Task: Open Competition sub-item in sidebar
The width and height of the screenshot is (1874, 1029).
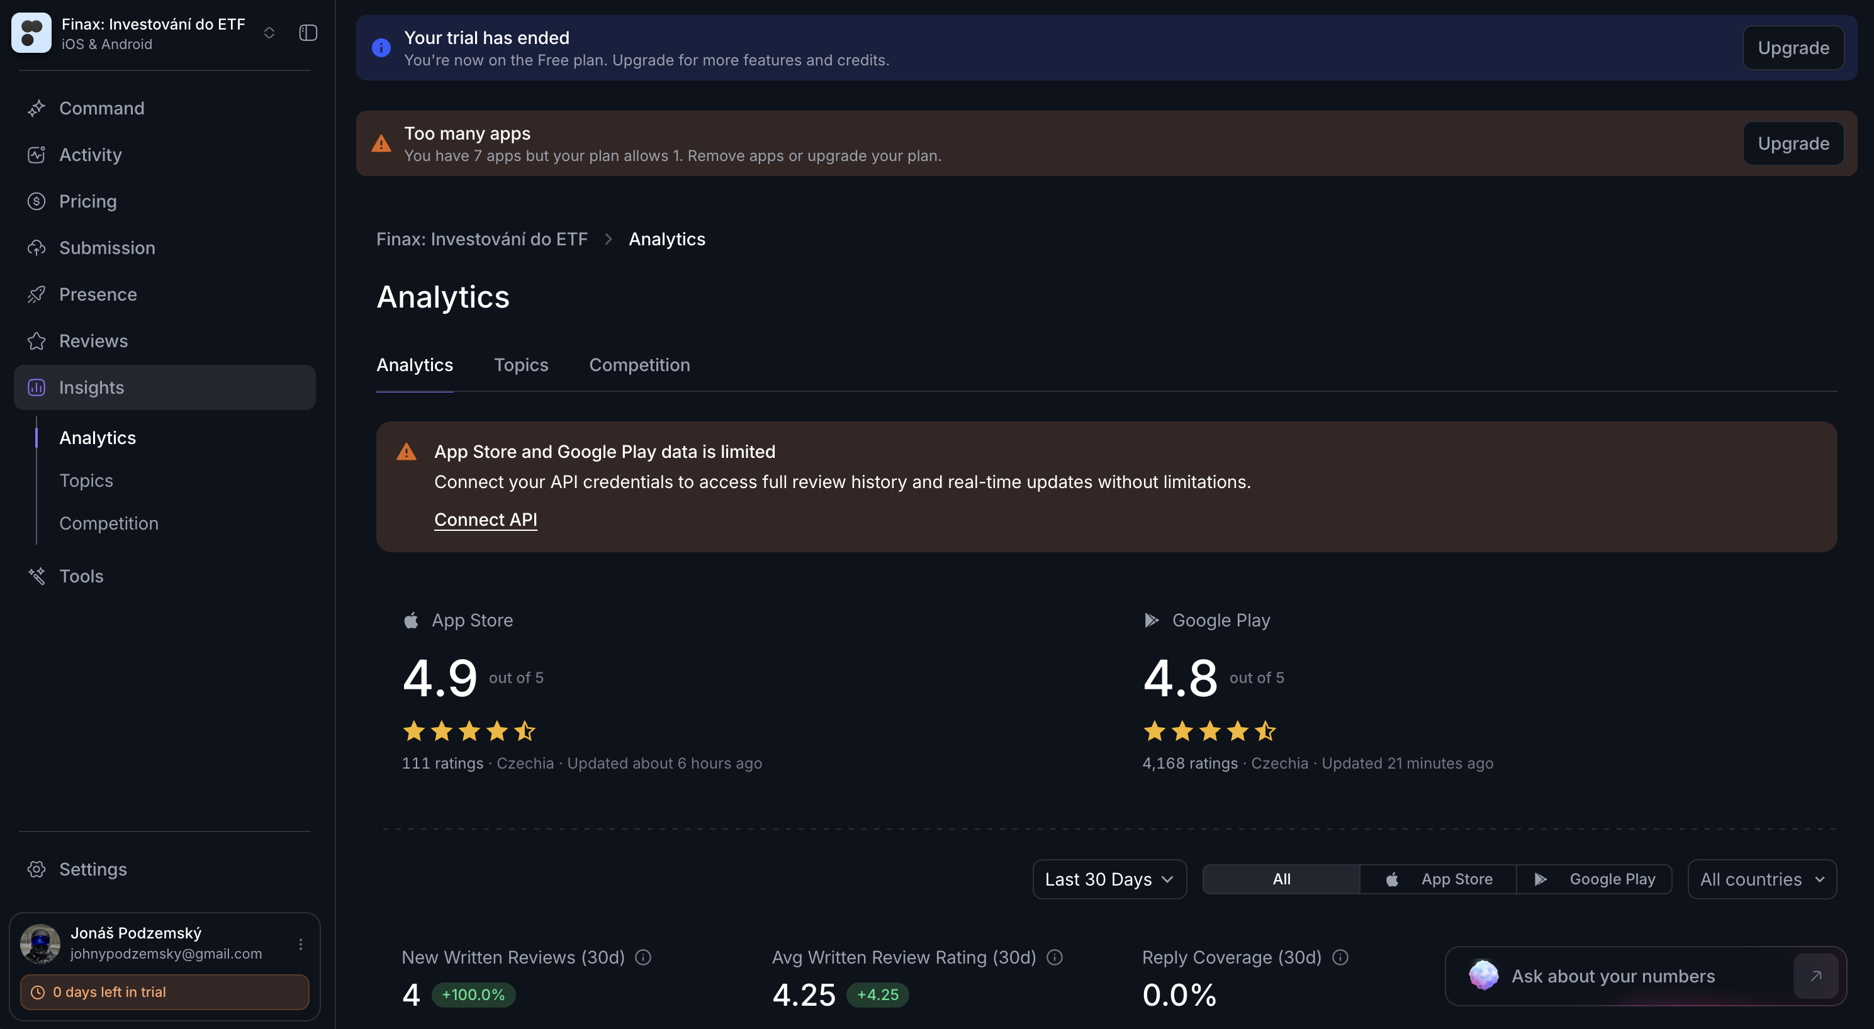Action: 108,523
